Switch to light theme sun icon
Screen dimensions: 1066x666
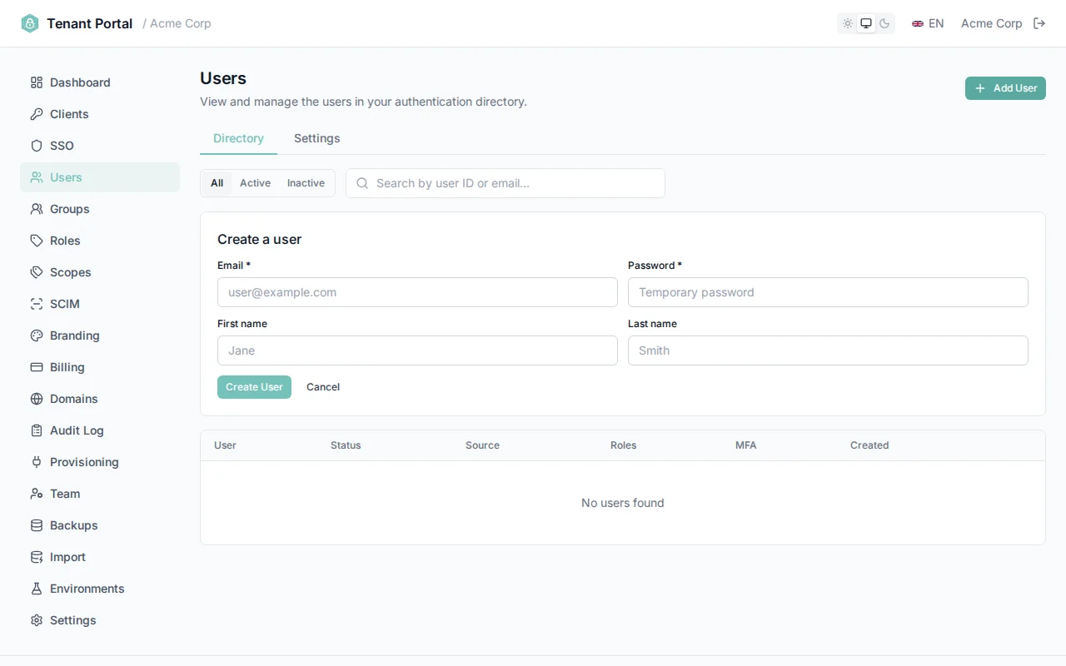pyautogui.click(x=848, y=23)
